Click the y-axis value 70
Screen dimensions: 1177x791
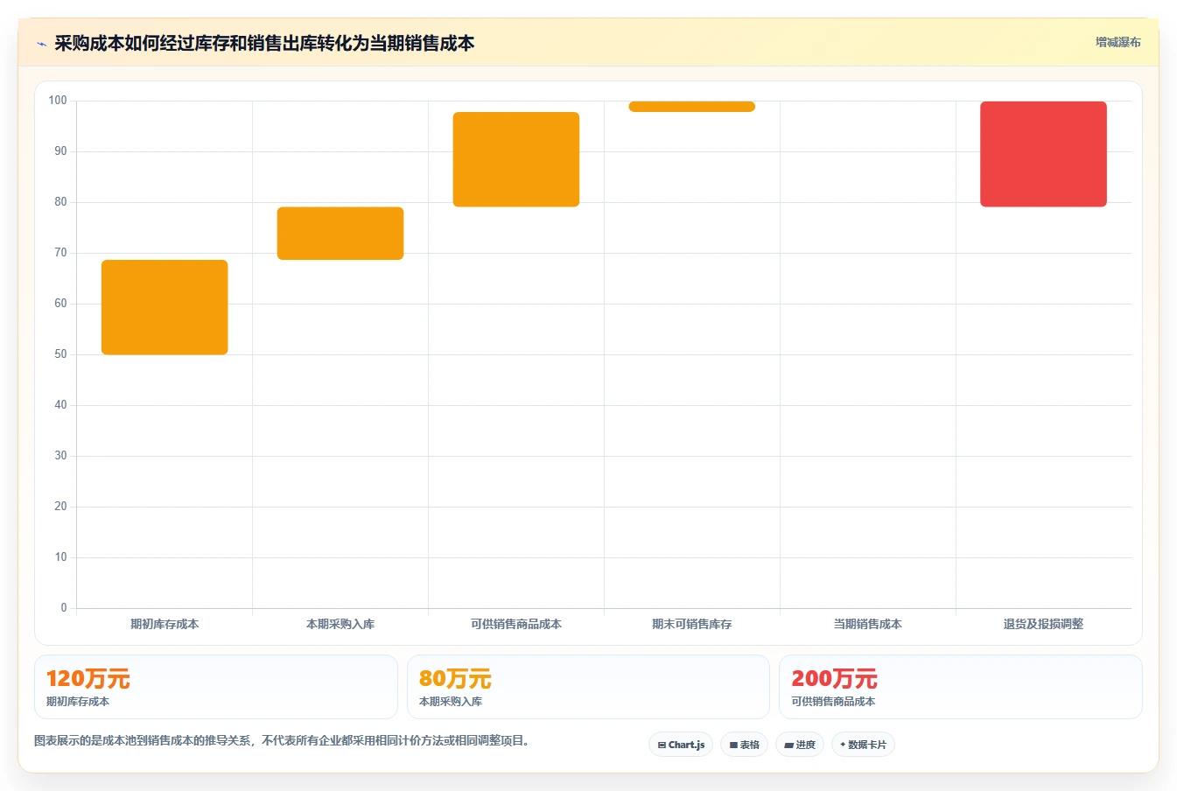pos(60,253)
